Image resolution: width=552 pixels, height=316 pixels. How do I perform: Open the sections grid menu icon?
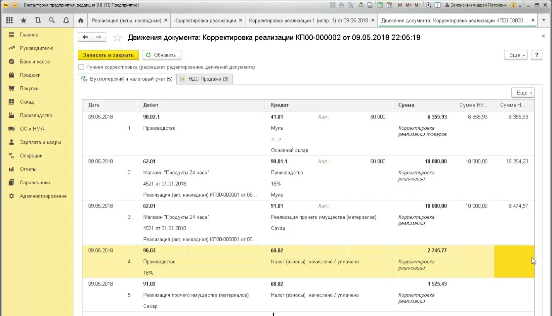coord(9,21)
